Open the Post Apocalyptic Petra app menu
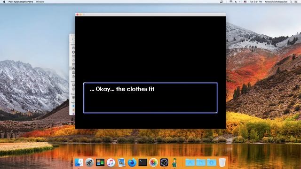This screenshot has height=169, width=301. pos(21,2)
